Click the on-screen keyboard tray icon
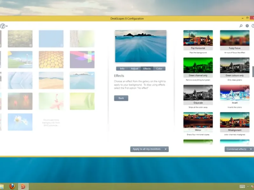254x190 pixels. point(242,187)
